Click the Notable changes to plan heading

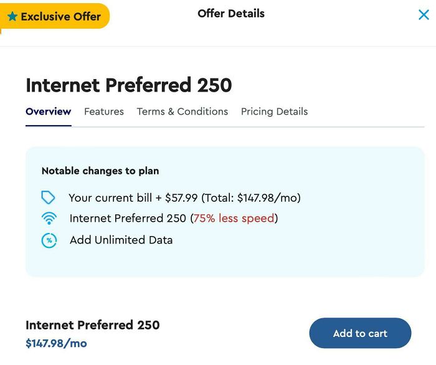100,171
